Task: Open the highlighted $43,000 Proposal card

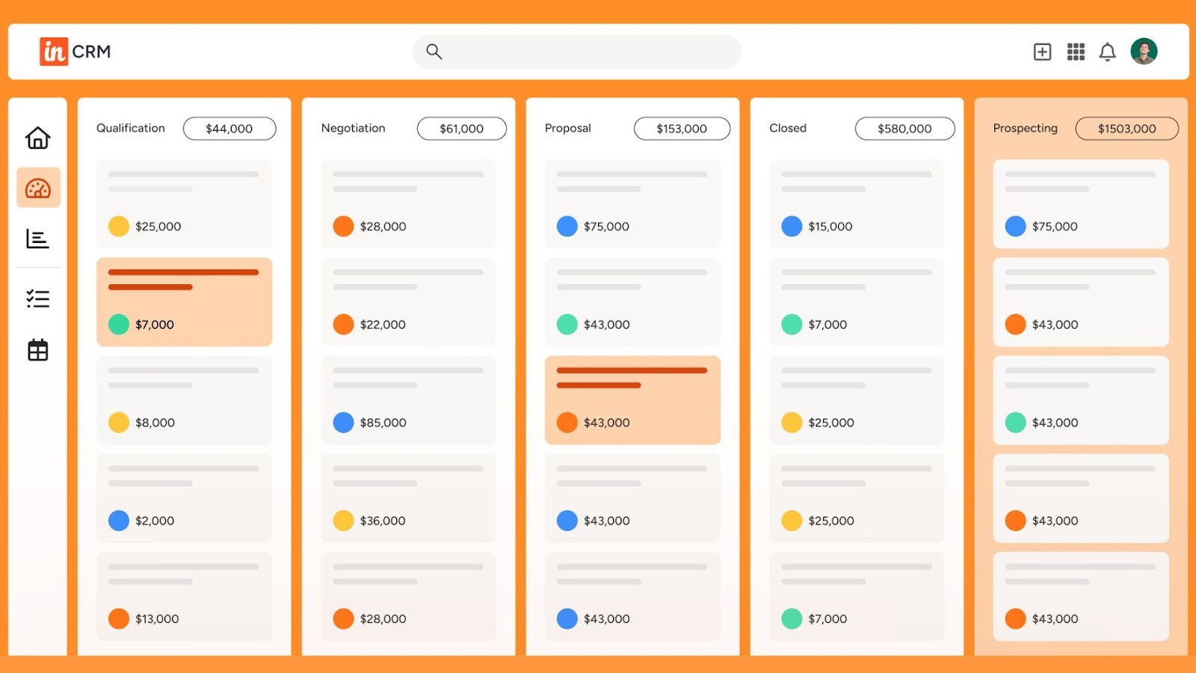Action: pyautogui.click(x=632, y=400)
